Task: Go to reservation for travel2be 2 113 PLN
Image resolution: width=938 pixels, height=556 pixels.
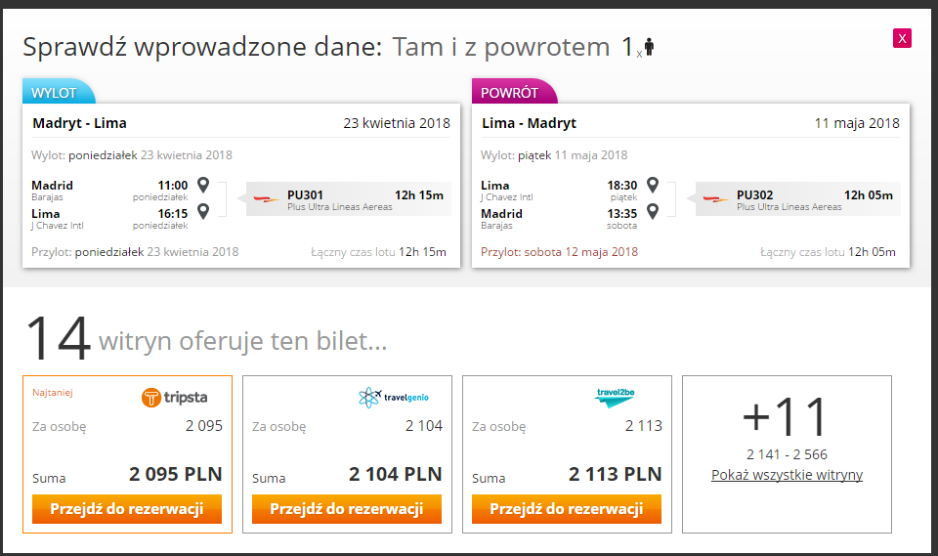Action: point(567,509)
